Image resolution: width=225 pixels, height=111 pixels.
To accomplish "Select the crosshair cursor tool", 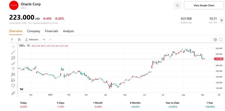I will click(13, 47).
